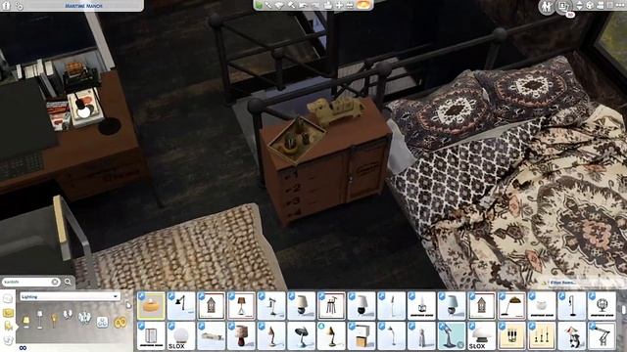
Task: Choose the Wall Sconces subcategory icon
Action: click(69, 315)
